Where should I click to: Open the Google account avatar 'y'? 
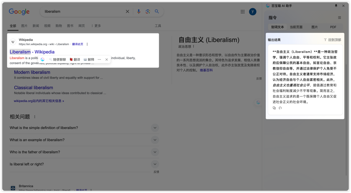tap(253, 12)
